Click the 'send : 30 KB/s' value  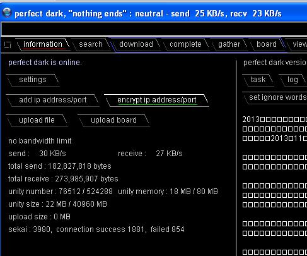(x=37, y=154)
